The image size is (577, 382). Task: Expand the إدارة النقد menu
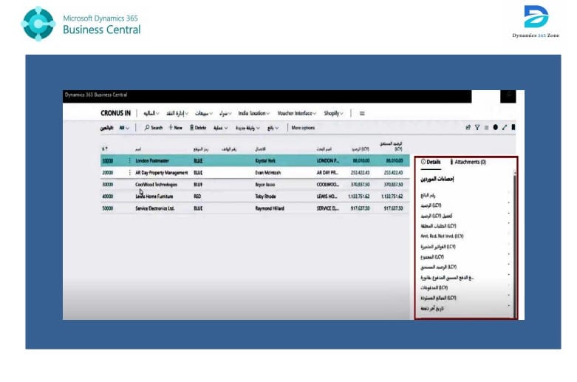(x=177, y=113)
